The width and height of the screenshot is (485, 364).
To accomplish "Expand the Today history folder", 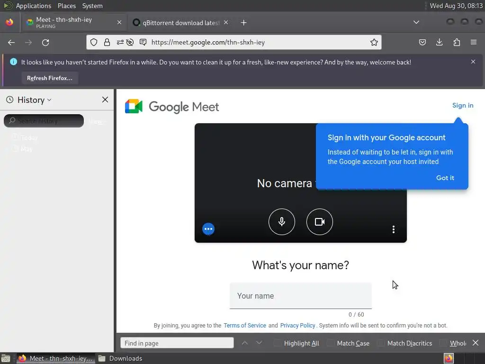I will point(26,137).
